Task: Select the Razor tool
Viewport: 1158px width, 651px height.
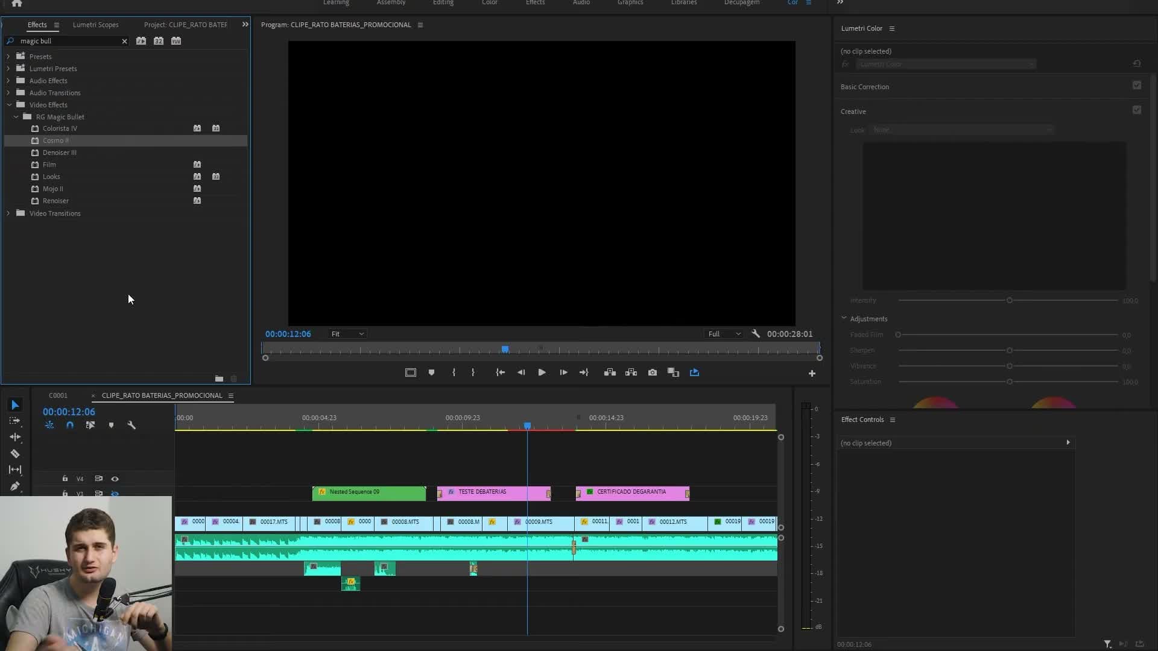Action: tap(15, 453)
